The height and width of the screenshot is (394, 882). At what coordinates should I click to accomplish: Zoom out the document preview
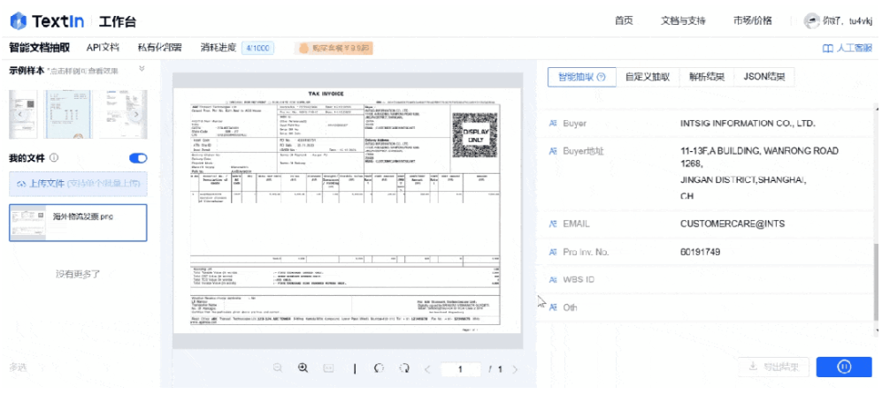(277, 368)
